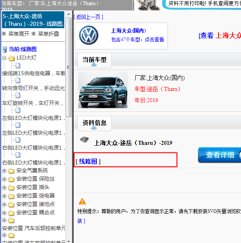
Task: Open the 线路图 link
Action: [88, 161]
